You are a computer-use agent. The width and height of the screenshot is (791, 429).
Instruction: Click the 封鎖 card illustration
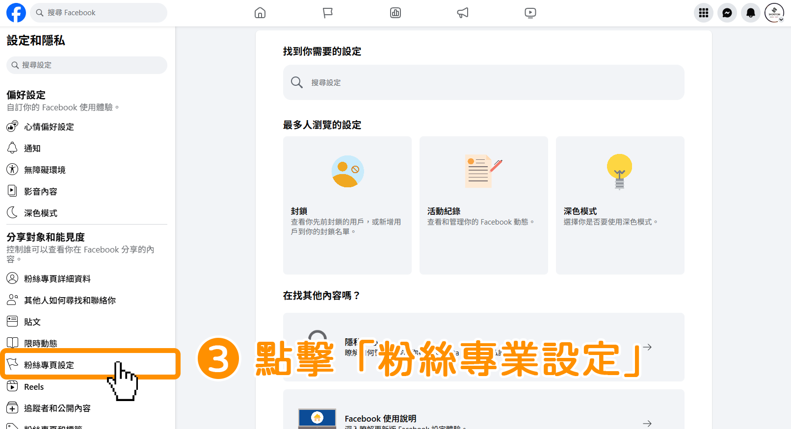[x=347, y=172]
